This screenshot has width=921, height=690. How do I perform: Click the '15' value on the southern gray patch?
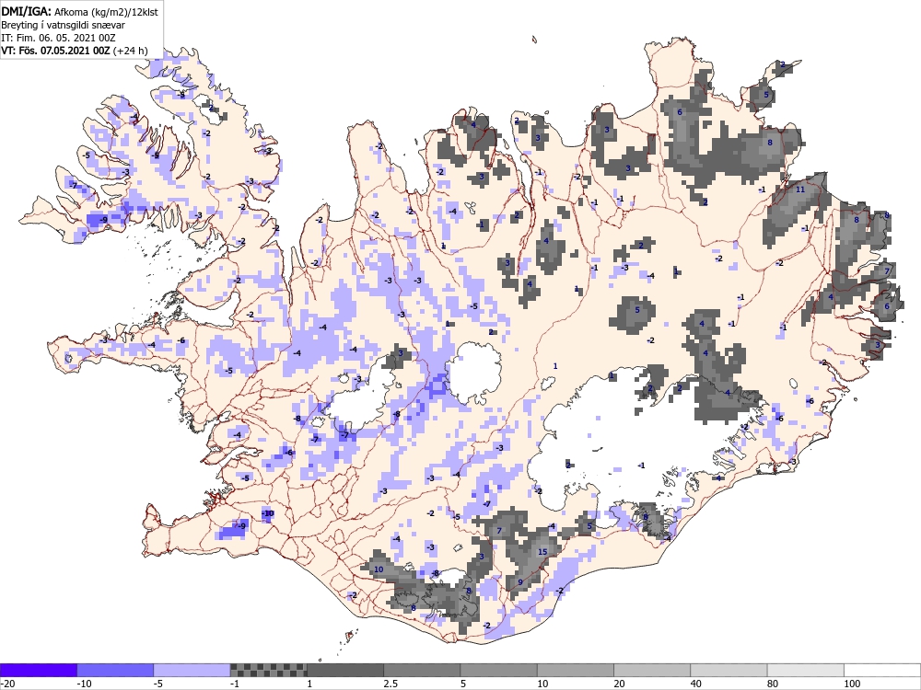[542, 551]
